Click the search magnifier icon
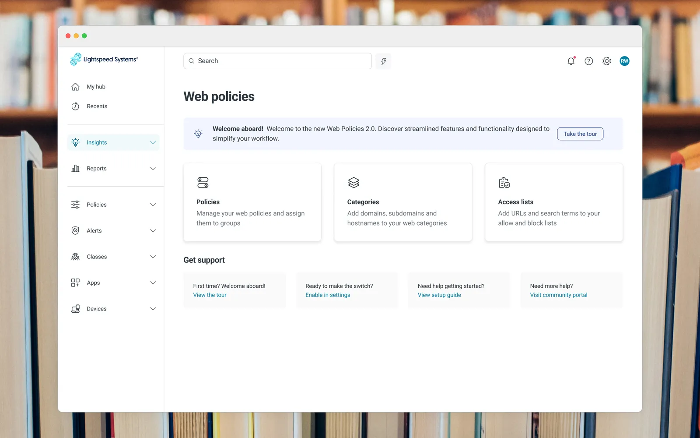 [191, 61]
